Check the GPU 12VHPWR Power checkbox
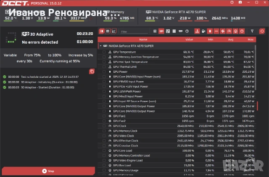The image size is (269, 177). coord(104,92)
